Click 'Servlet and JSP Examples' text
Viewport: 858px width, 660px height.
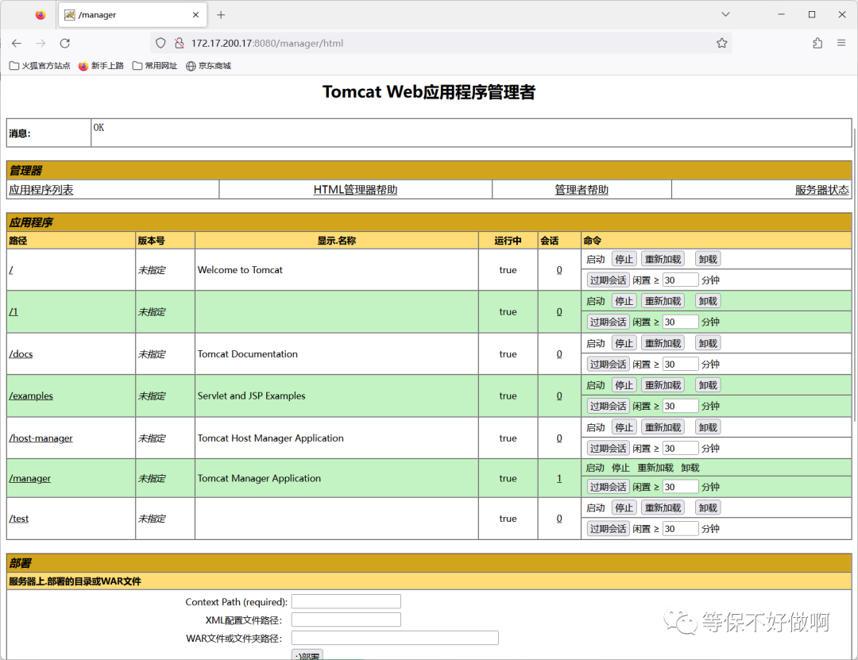point(251,396)
